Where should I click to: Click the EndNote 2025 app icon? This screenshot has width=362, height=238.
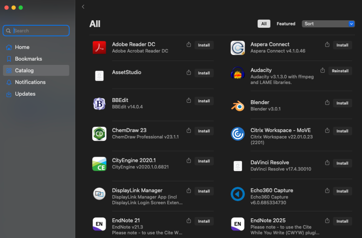tap(238, 224)
